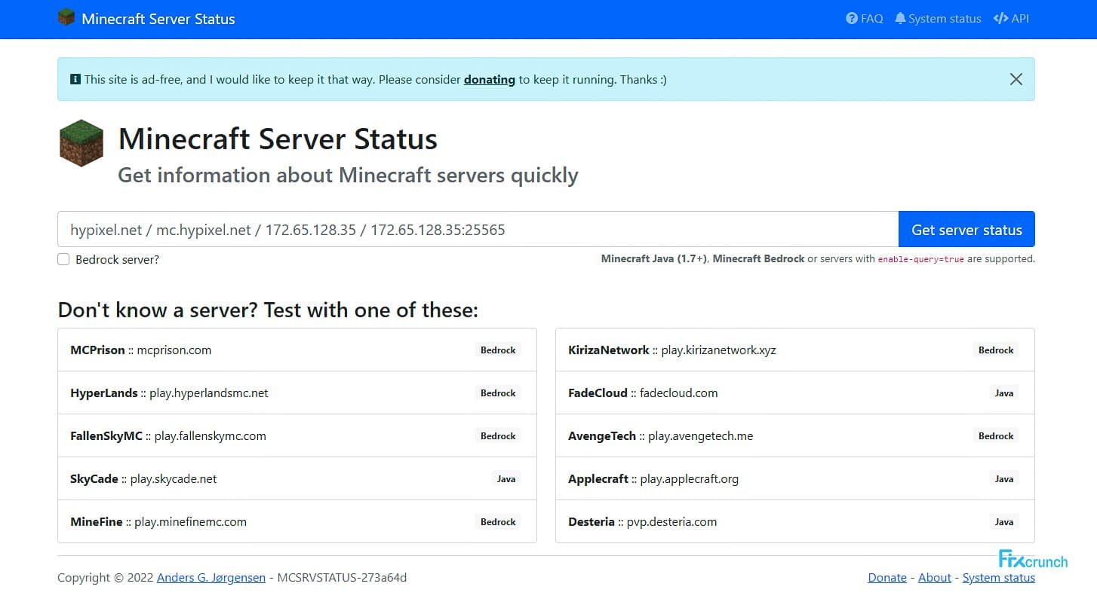Click the question mark icon beside FAQ
Viewport: 1097px width, 611px height.
tap(852, 18)
